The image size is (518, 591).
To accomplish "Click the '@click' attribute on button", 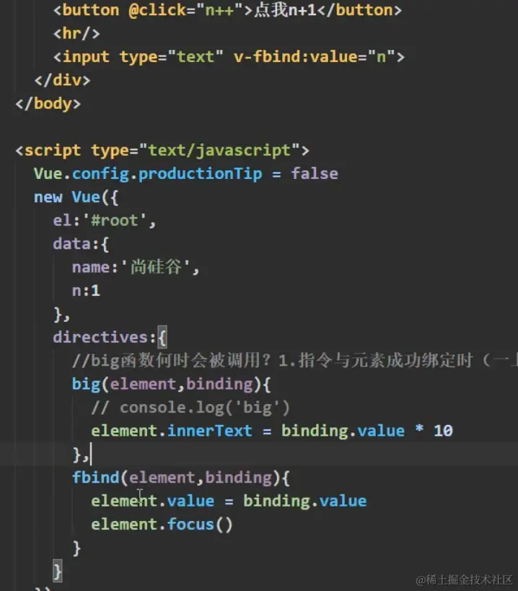I will 157,10.
